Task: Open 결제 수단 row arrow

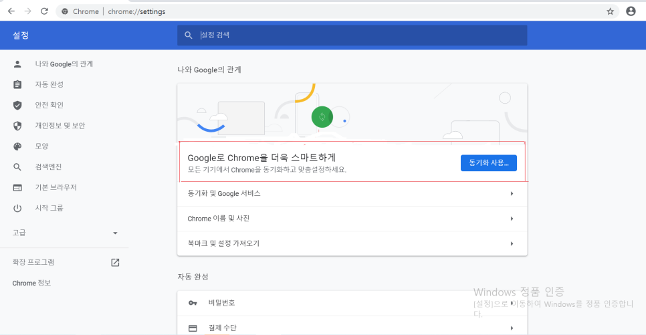Action: [x=512, y=328]
